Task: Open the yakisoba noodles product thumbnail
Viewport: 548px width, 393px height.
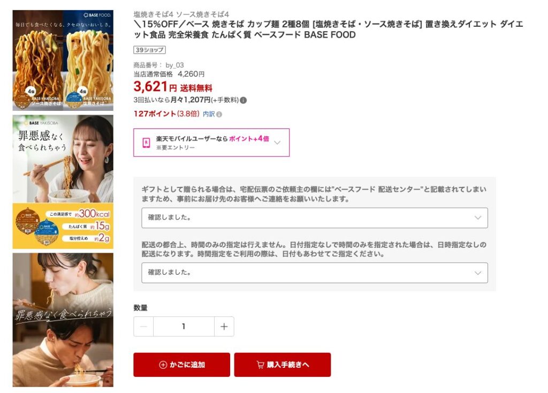Action: (63, 61)
